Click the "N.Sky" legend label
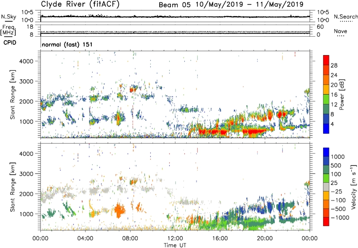The height and width of the screenshot is (248, 358). click(x=9, y=17)
